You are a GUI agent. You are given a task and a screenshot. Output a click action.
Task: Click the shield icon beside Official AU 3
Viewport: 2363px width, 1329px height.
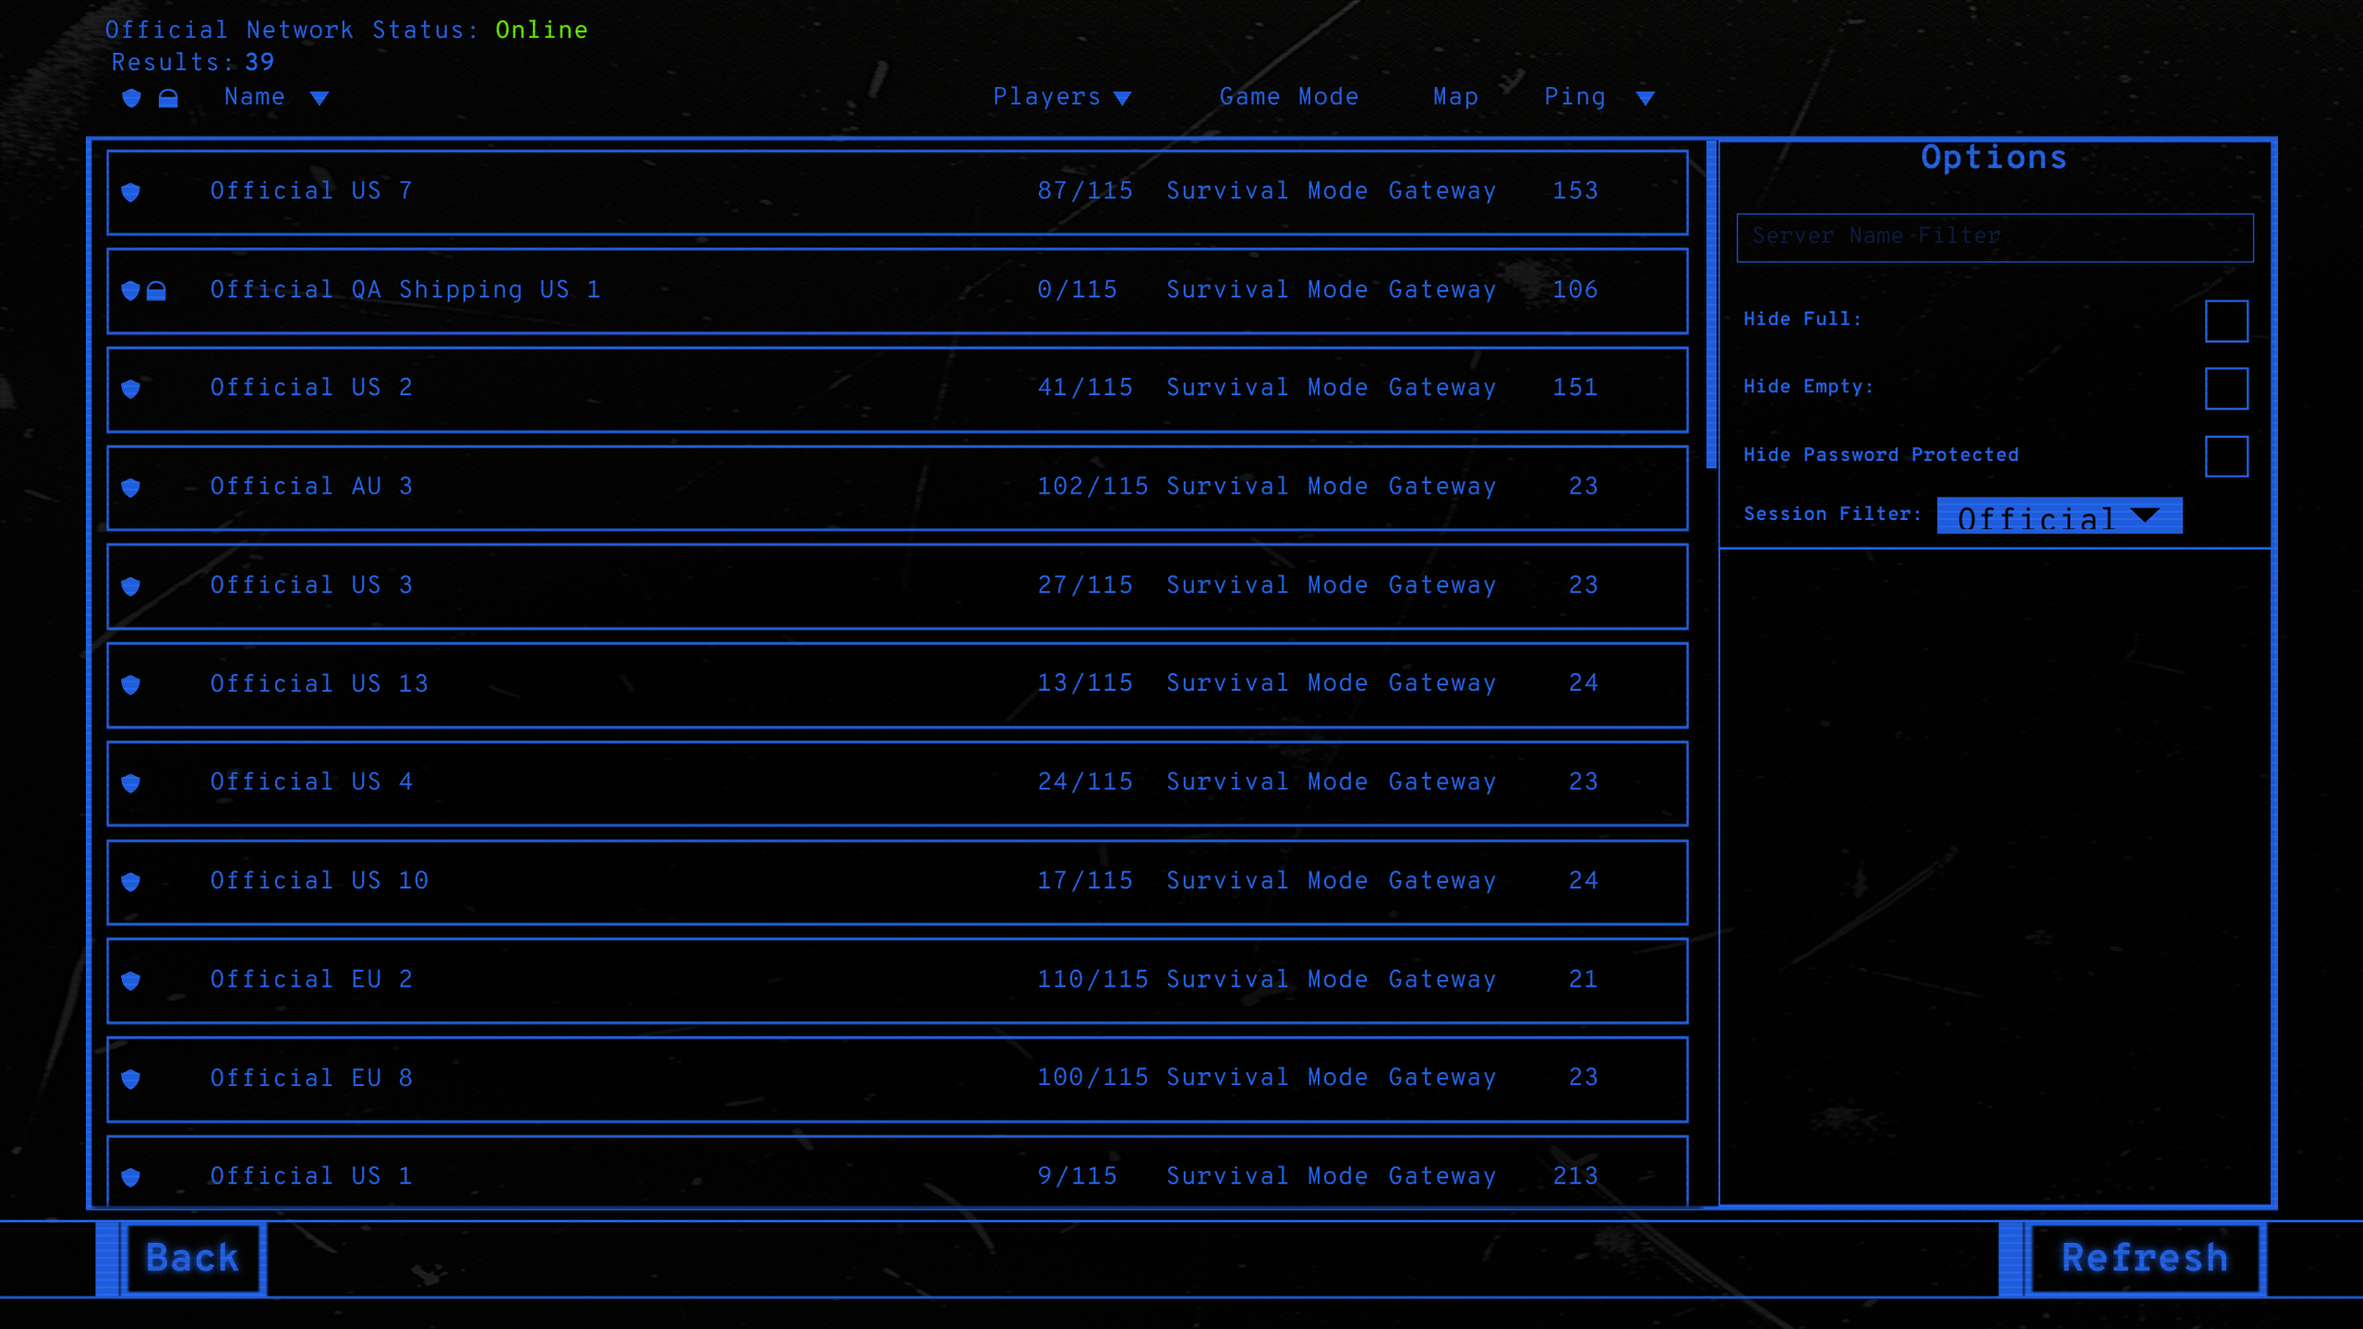(x=131, y=487)
